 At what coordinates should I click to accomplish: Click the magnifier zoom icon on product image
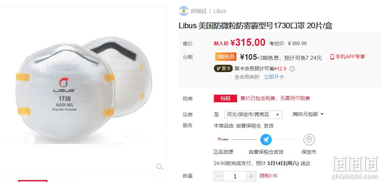[x=159, y=167]
